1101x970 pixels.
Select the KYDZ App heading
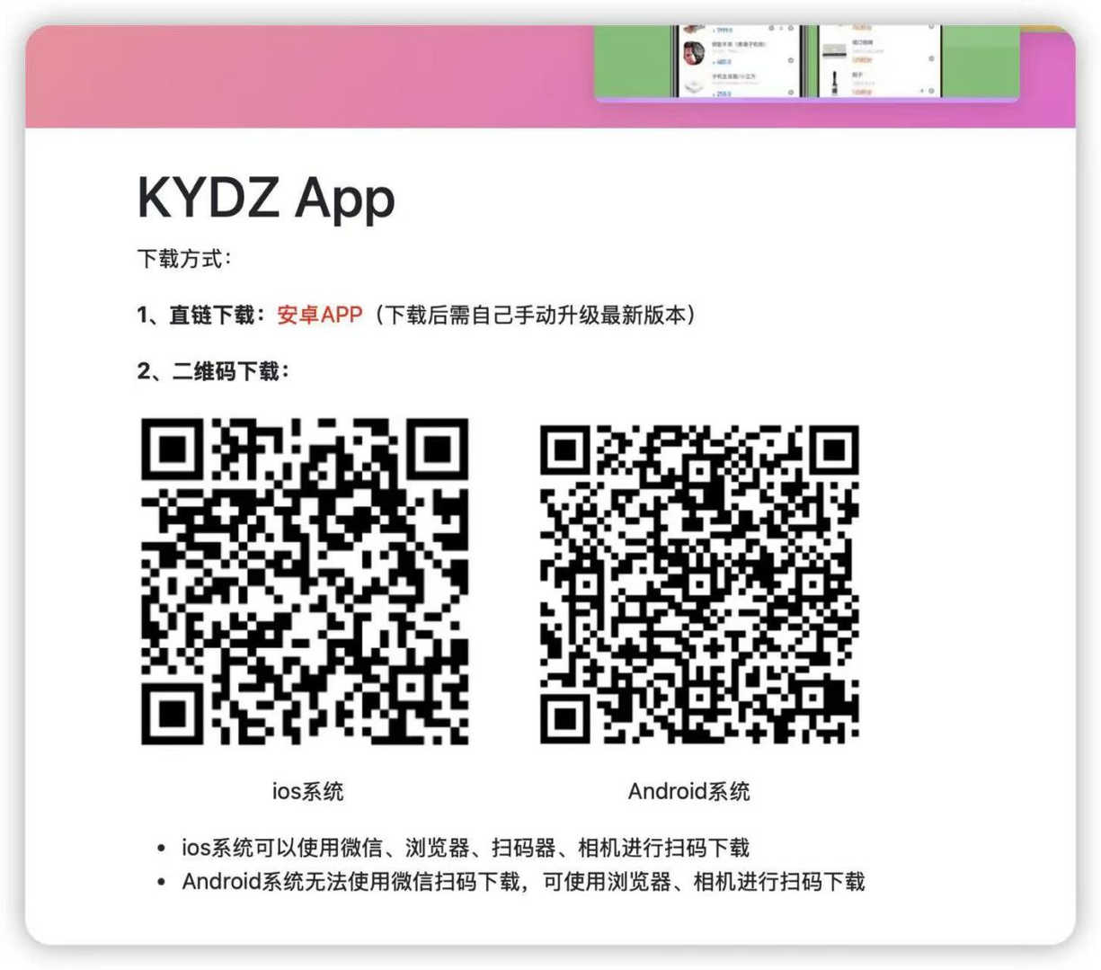pos(266,197)
